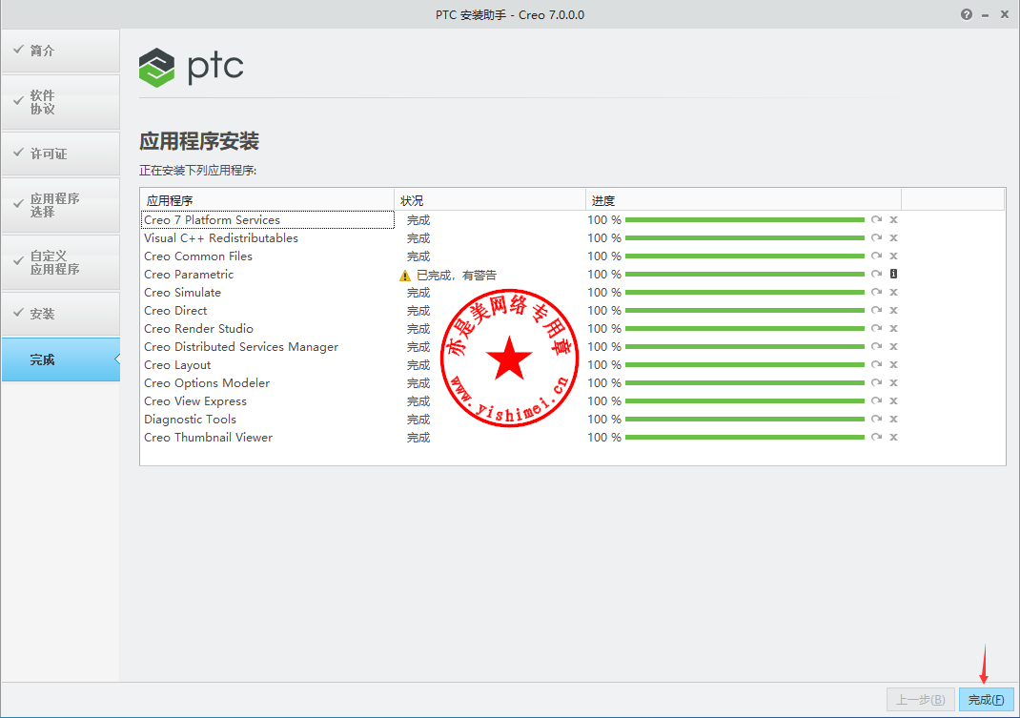The height and width of the screenshot is (718, 1020).
Task: Click the retry arrow for Creo Thumbnail Viewer
Action: click(x=876, y=438)
